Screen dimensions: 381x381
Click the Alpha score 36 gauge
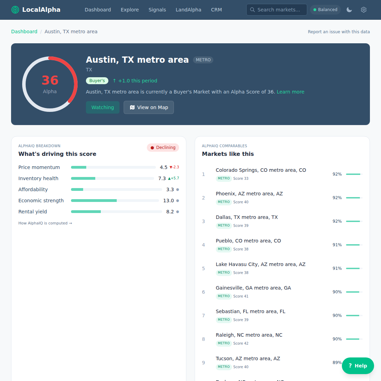(x=50, y=84)
